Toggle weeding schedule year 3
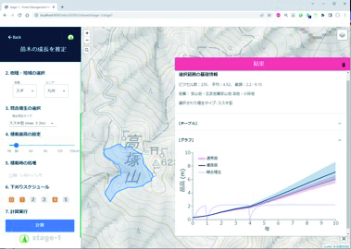351x249 pixels. point(44,199)
